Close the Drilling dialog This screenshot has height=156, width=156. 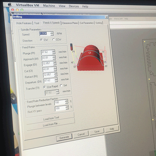tap(106, 17)
